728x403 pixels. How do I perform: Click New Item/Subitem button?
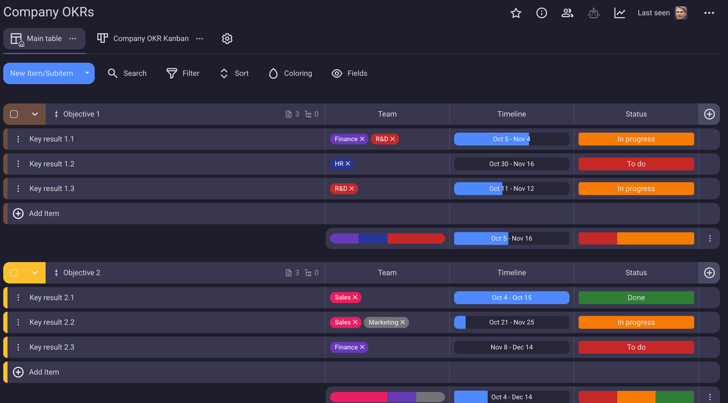click(42, 73)
